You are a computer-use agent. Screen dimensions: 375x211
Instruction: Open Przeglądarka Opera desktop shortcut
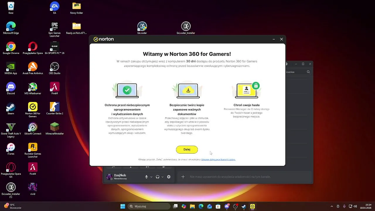tap(33, 48)
